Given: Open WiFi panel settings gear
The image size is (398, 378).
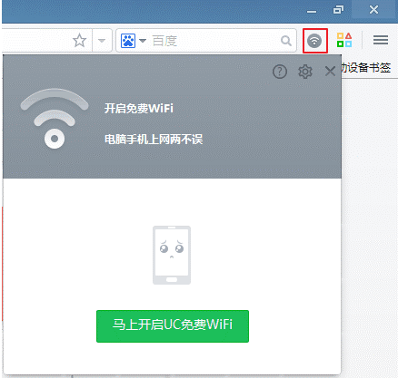Looking at the screenshot, I should point(305,72).
